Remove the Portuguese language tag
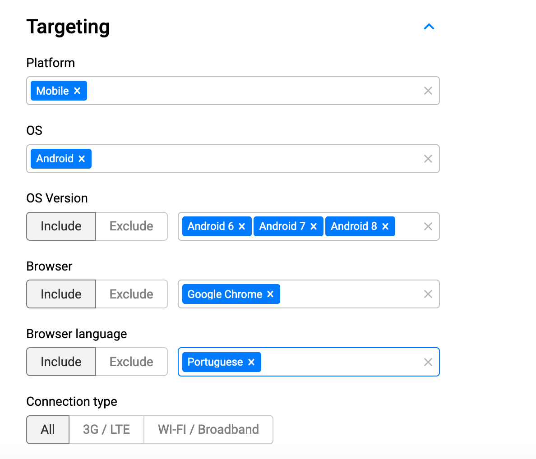This screenshot has width=536, height=459. click(x=251, y=362)
